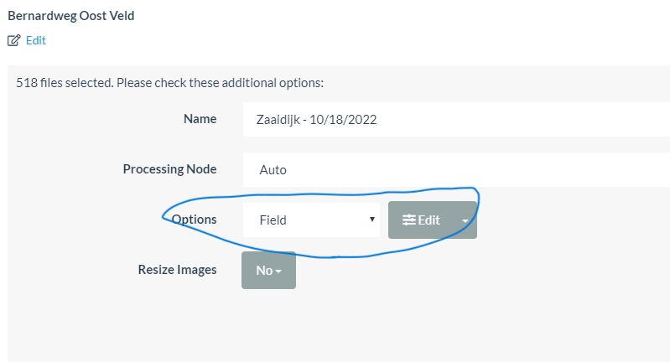Click the Processing Node label
This screenshot has width=670, height=362.
point(169,169)
